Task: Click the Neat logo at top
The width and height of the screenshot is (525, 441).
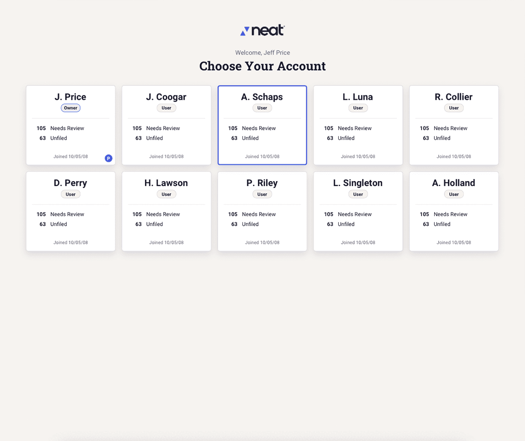Action: point(263,30)
